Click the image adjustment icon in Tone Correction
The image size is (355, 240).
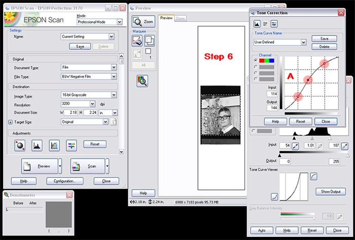click(x=274, y=24)
